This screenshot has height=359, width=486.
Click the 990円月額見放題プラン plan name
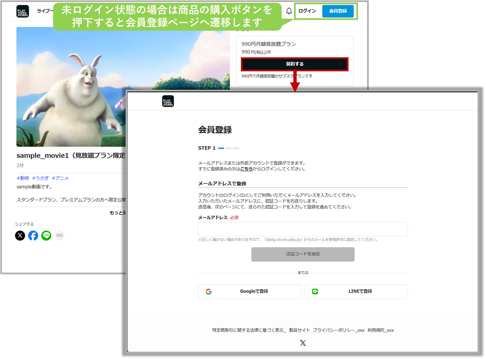(269, 44)
